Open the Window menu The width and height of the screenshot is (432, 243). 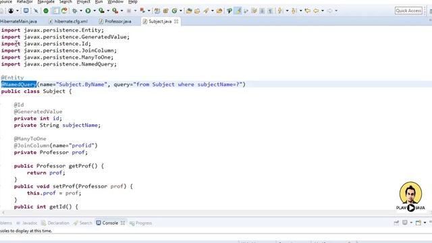[x=115, y=1]
